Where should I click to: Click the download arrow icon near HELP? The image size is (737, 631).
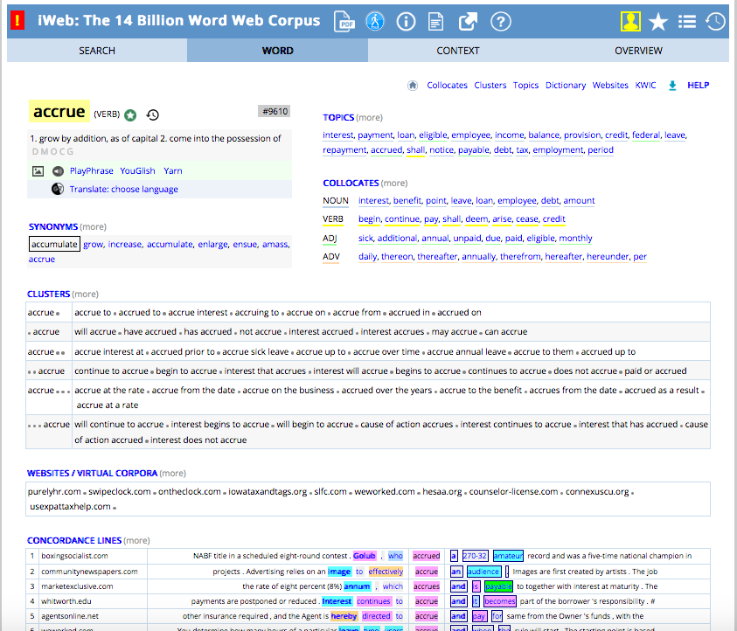tap(672, 85)
